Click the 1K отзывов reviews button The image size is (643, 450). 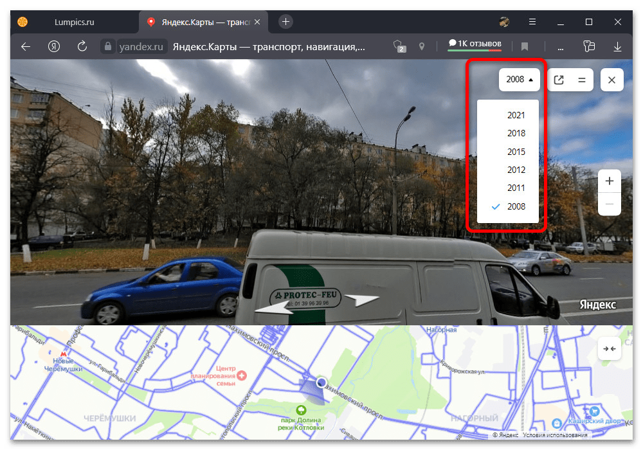(x=475, y=44)
